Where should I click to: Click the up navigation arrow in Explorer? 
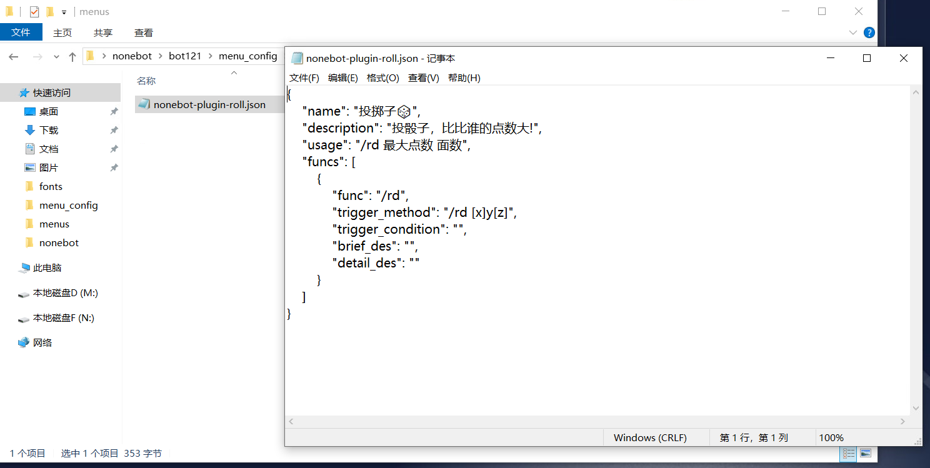tap(72, 56)
